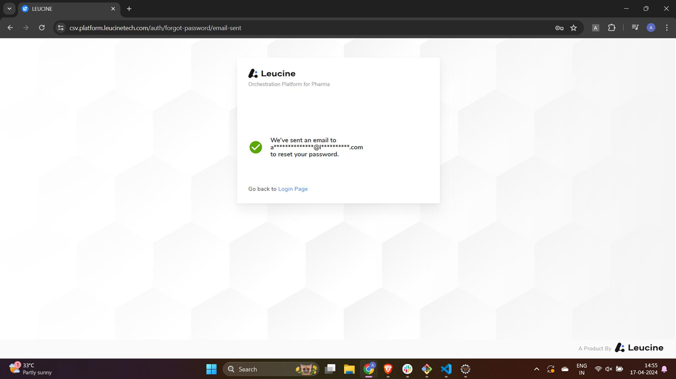Click the A extension icon in toolbar

(596, 28)
